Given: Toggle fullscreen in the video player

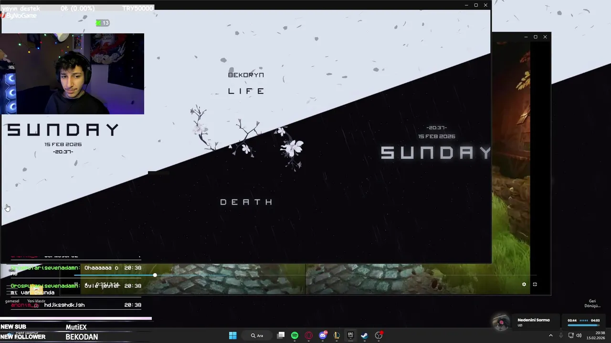Looking at the screenshot, I should [x=535, y=284].
